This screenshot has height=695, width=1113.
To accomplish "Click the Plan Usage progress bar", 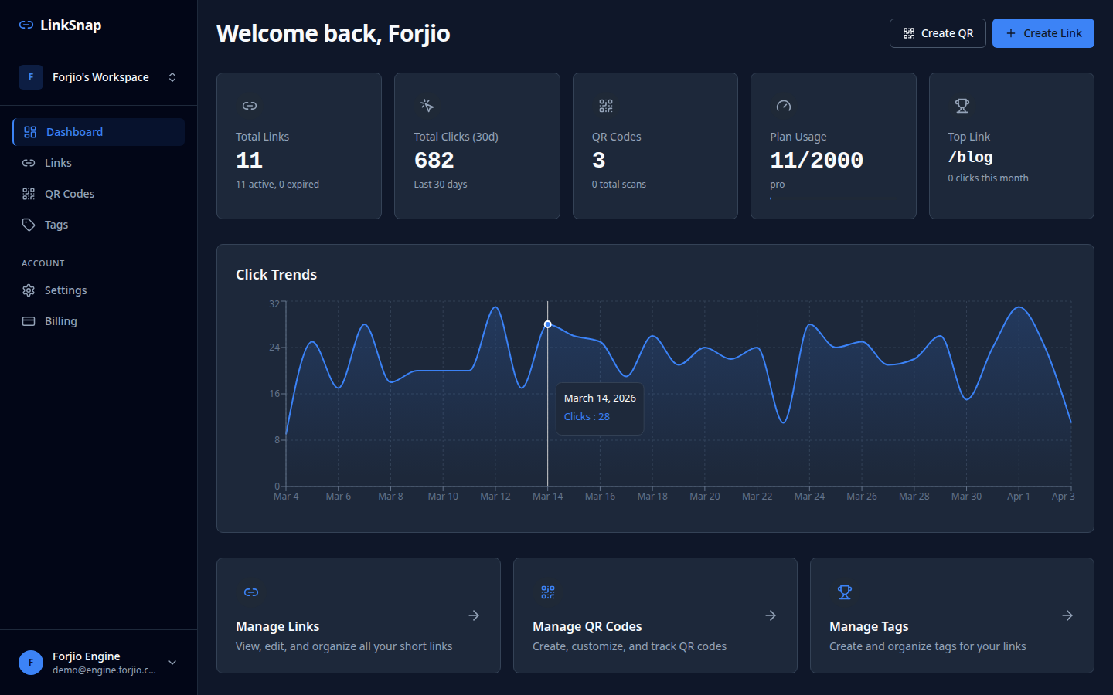I will pyautogui.click(x=833, y=199).
